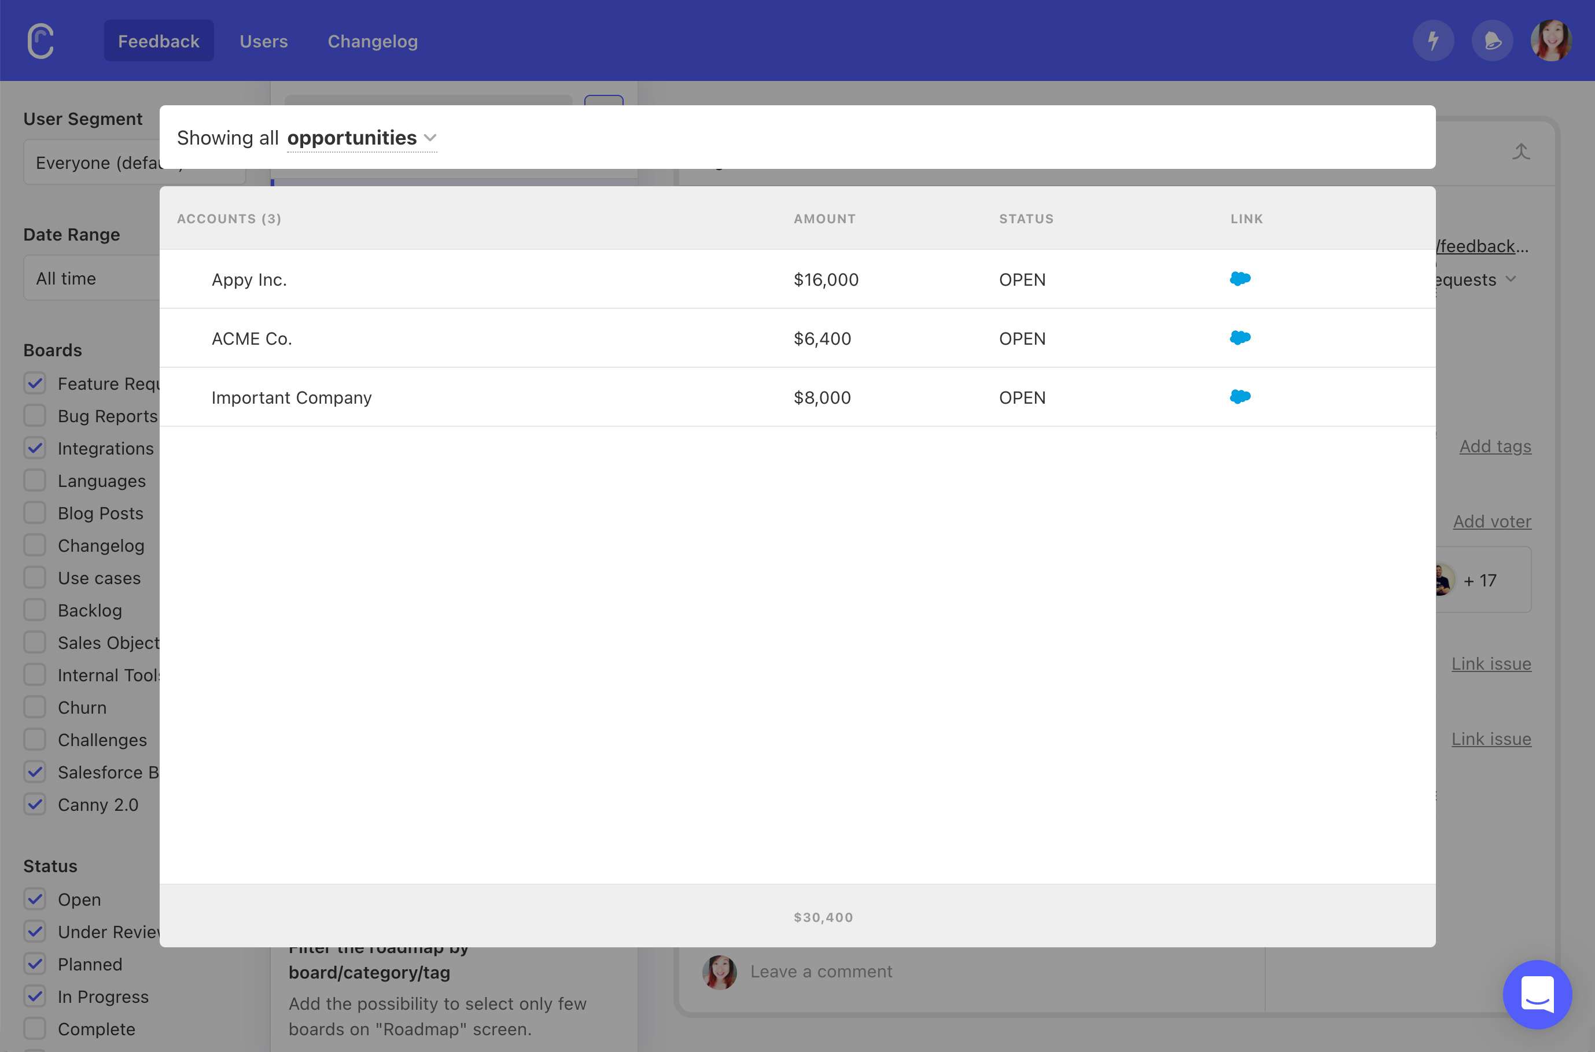Select the Important Company account row
1595x1052 pixels.
pos(797,397)
